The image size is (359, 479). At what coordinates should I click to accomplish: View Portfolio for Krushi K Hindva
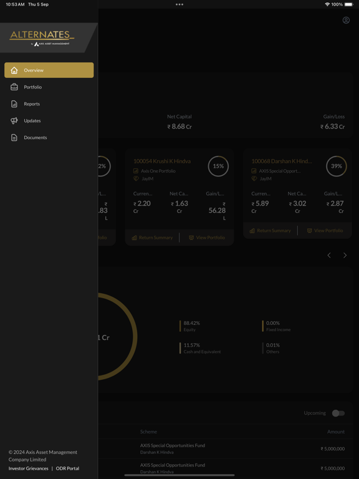(x=207, y=238)
